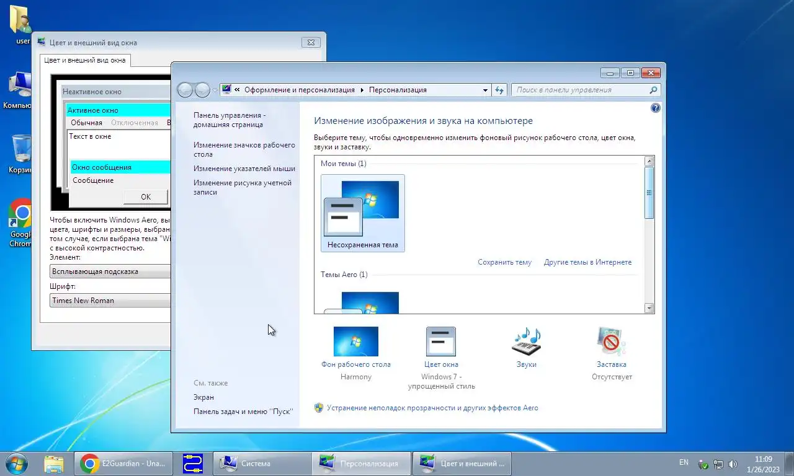Go back with the Back arrow button
The height and width of the screenshot is (476, 794).
(x=185, y=90)
